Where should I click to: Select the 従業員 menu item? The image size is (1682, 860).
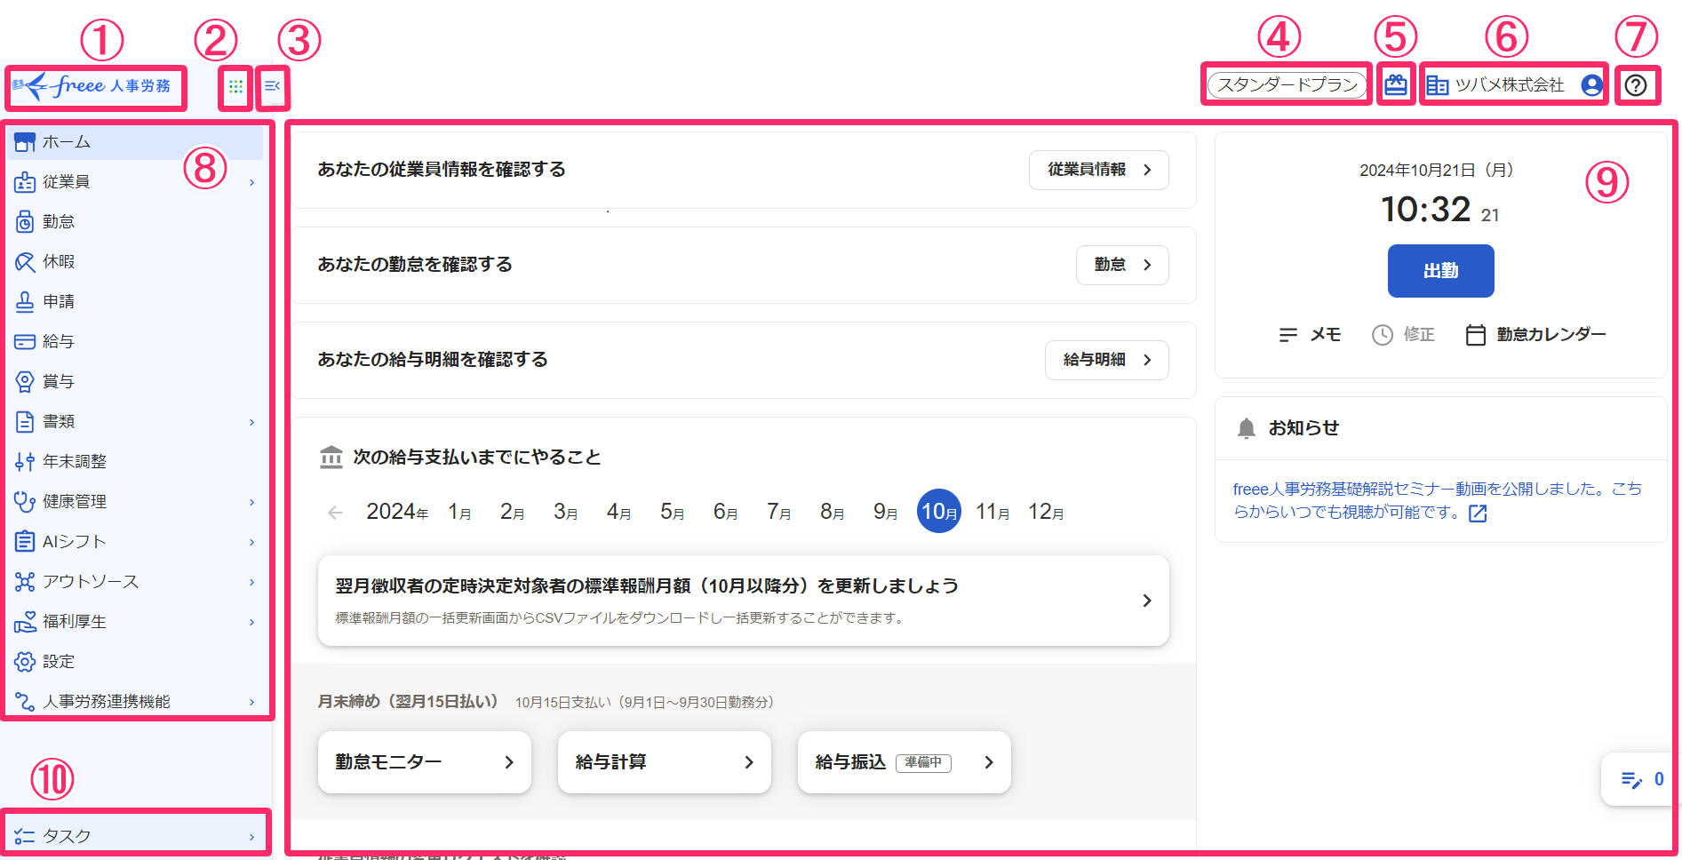(x=136, y=182)
